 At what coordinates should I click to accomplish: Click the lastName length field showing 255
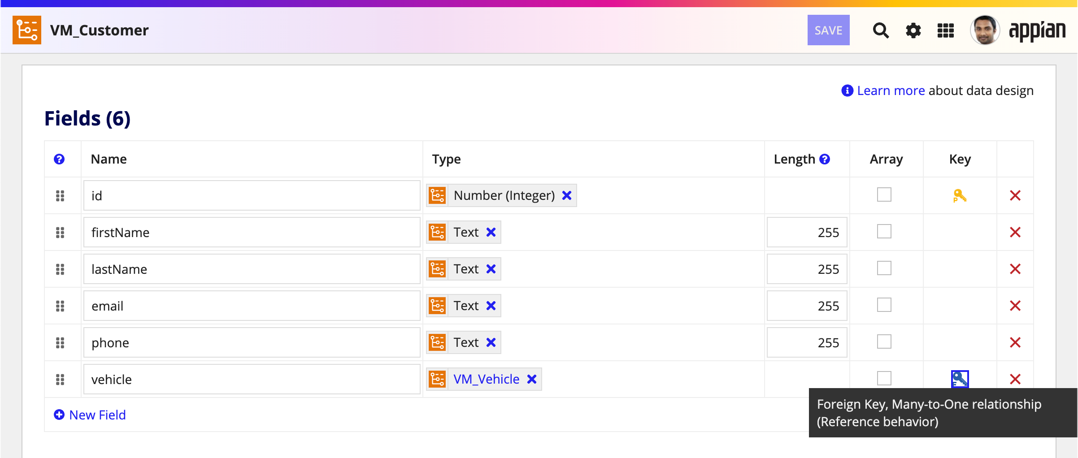(807, 269)
